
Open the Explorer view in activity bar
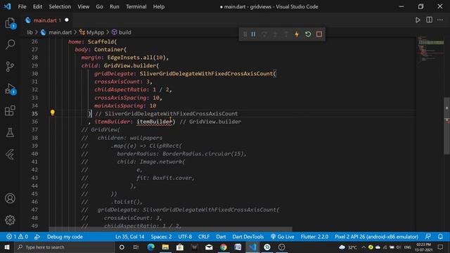coord(10,23)
